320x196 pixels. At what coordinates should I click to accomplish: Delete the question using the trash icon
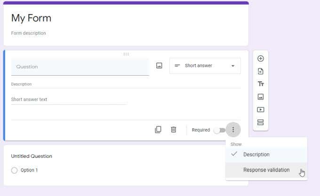point(174,130)
